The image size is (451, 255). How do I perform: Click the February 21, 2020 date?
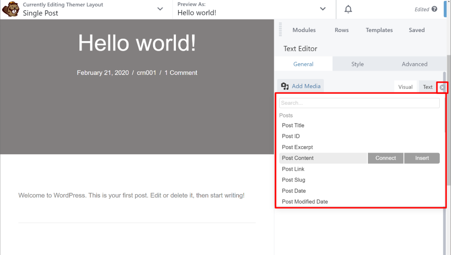click(x=103, y=73)
